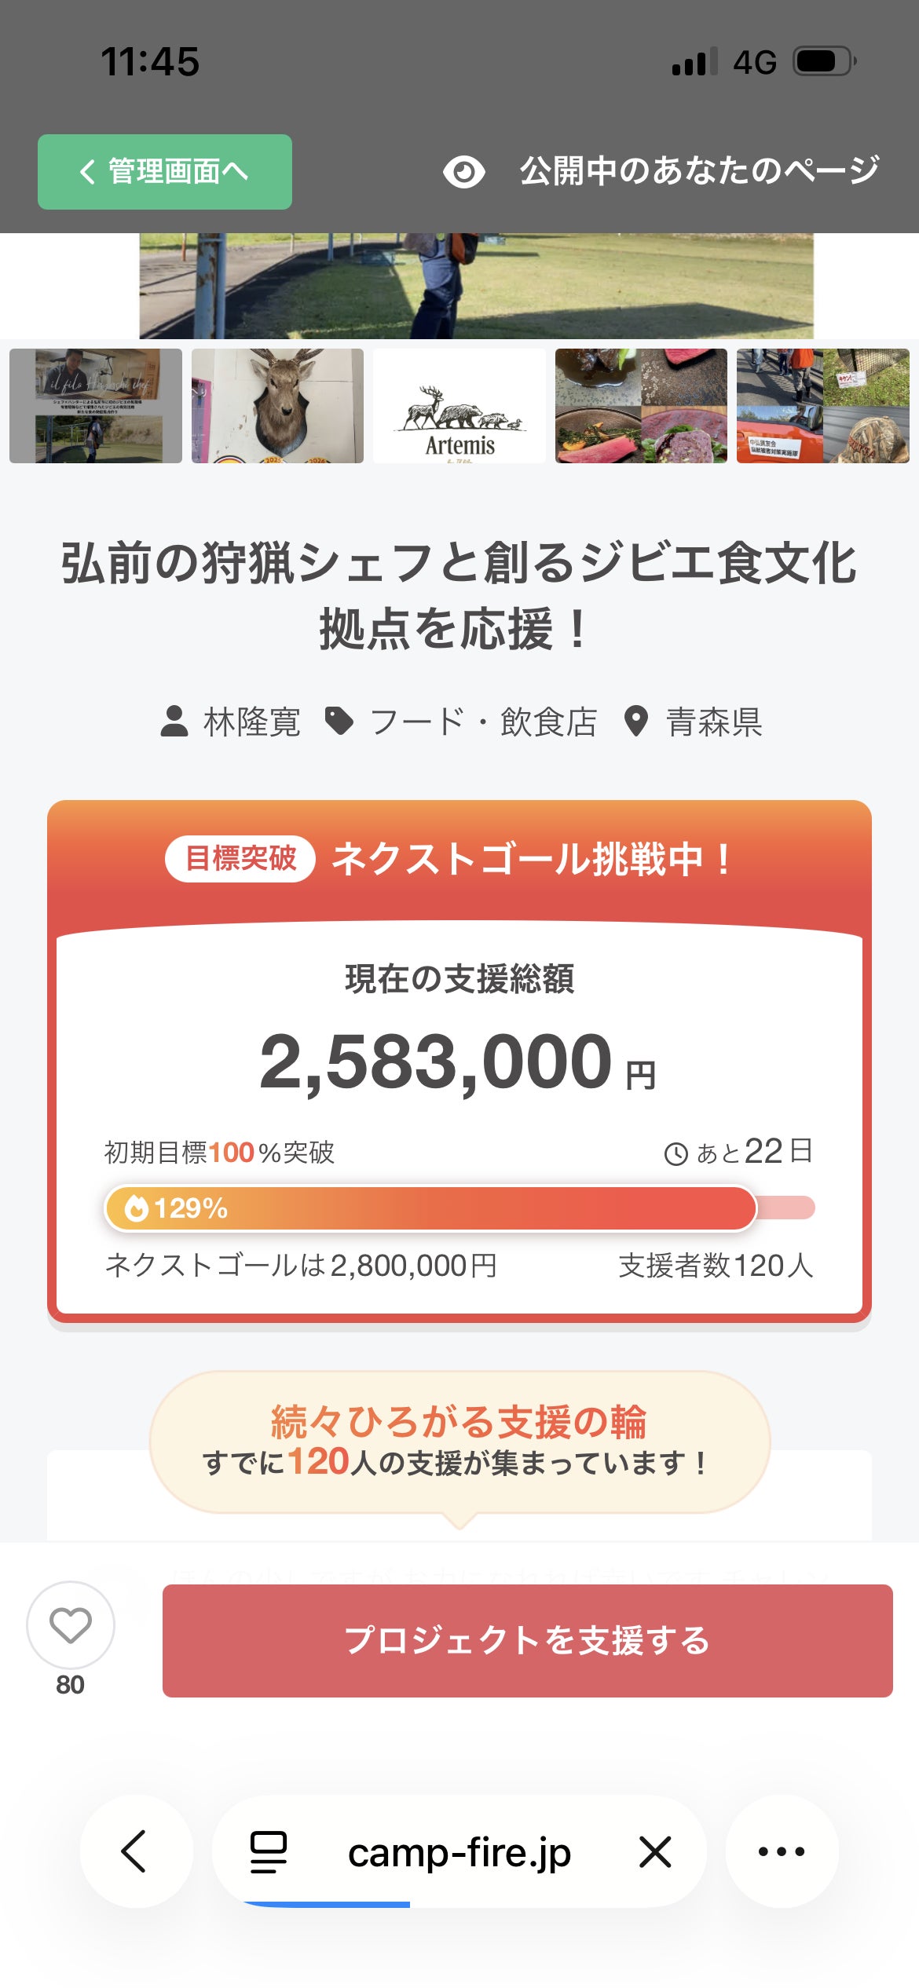Click the flame icon on progress bar
Viewport: 919px width, 1988px height.
coord(137,1208)
